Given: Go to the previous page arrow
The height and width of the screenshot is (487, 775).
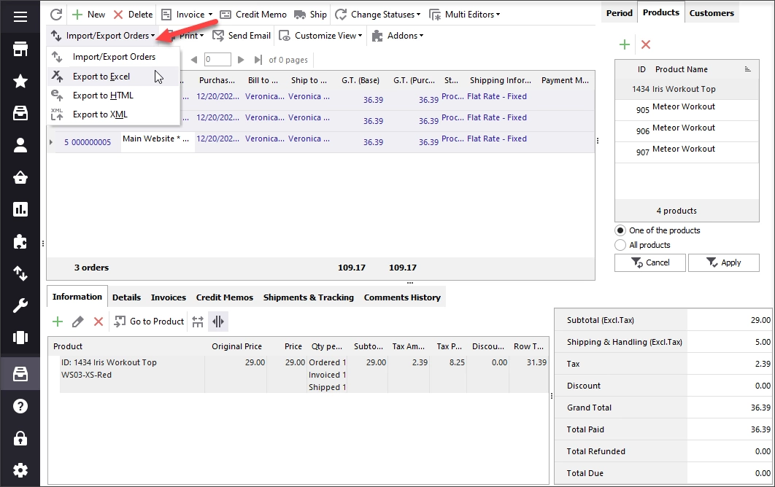Looking at the screenshot, I should click(x=194, y=60).
